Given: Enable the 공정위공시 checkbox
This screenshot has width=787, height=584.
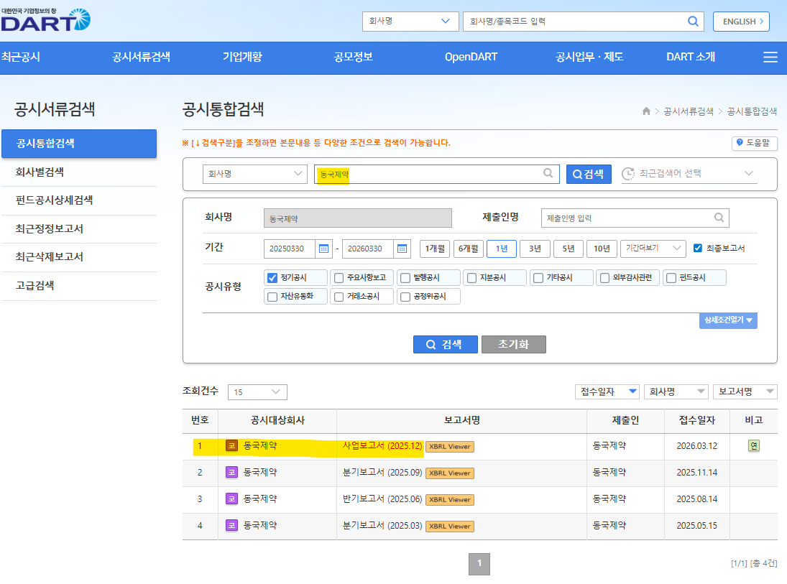Looking at the screenshot, I should [x=405, y=297].
